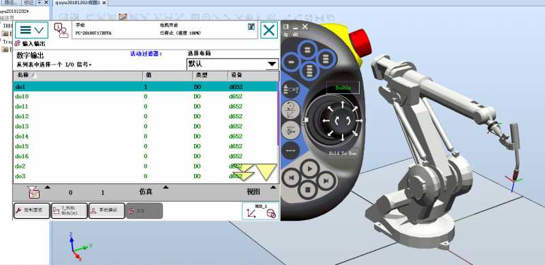Click the scrollbar beside the signal list
This screenshot has width=545, height=265.
[x=278, y=113]
